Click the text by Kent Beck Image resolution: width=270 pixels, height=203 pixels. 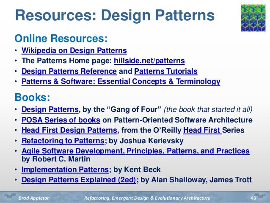tap(137, 170)
